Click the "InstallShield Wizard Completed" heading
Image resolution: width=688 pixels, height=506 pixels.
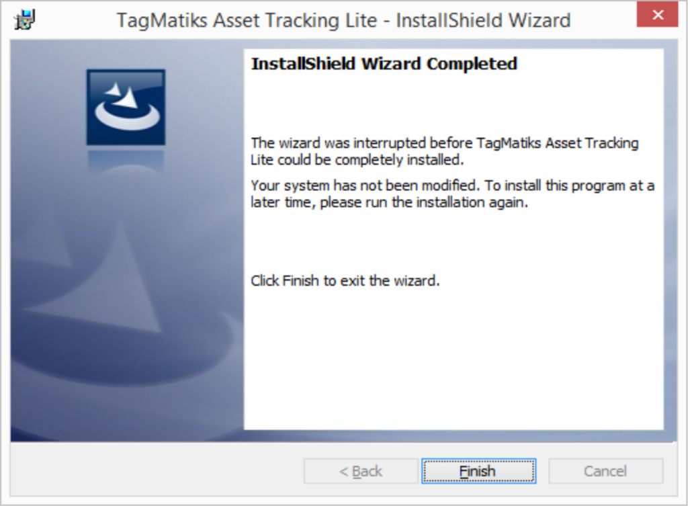(x=384, y=64)
